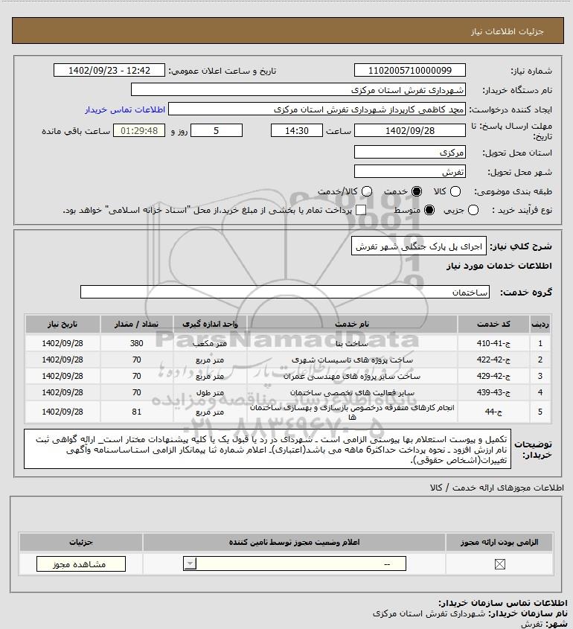Viewport: 573px width, 629px height.
Task: Select service code ج-42-429 cell
Action: 493,376
